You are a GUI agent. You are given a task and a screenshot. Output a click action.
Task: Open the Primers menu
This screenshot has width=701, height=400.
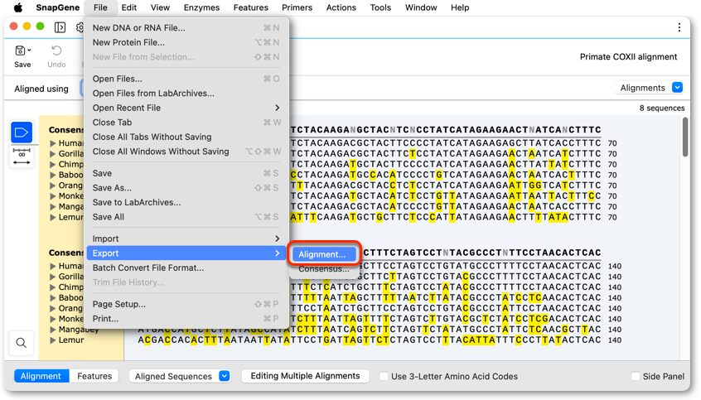tap(297, 7)
